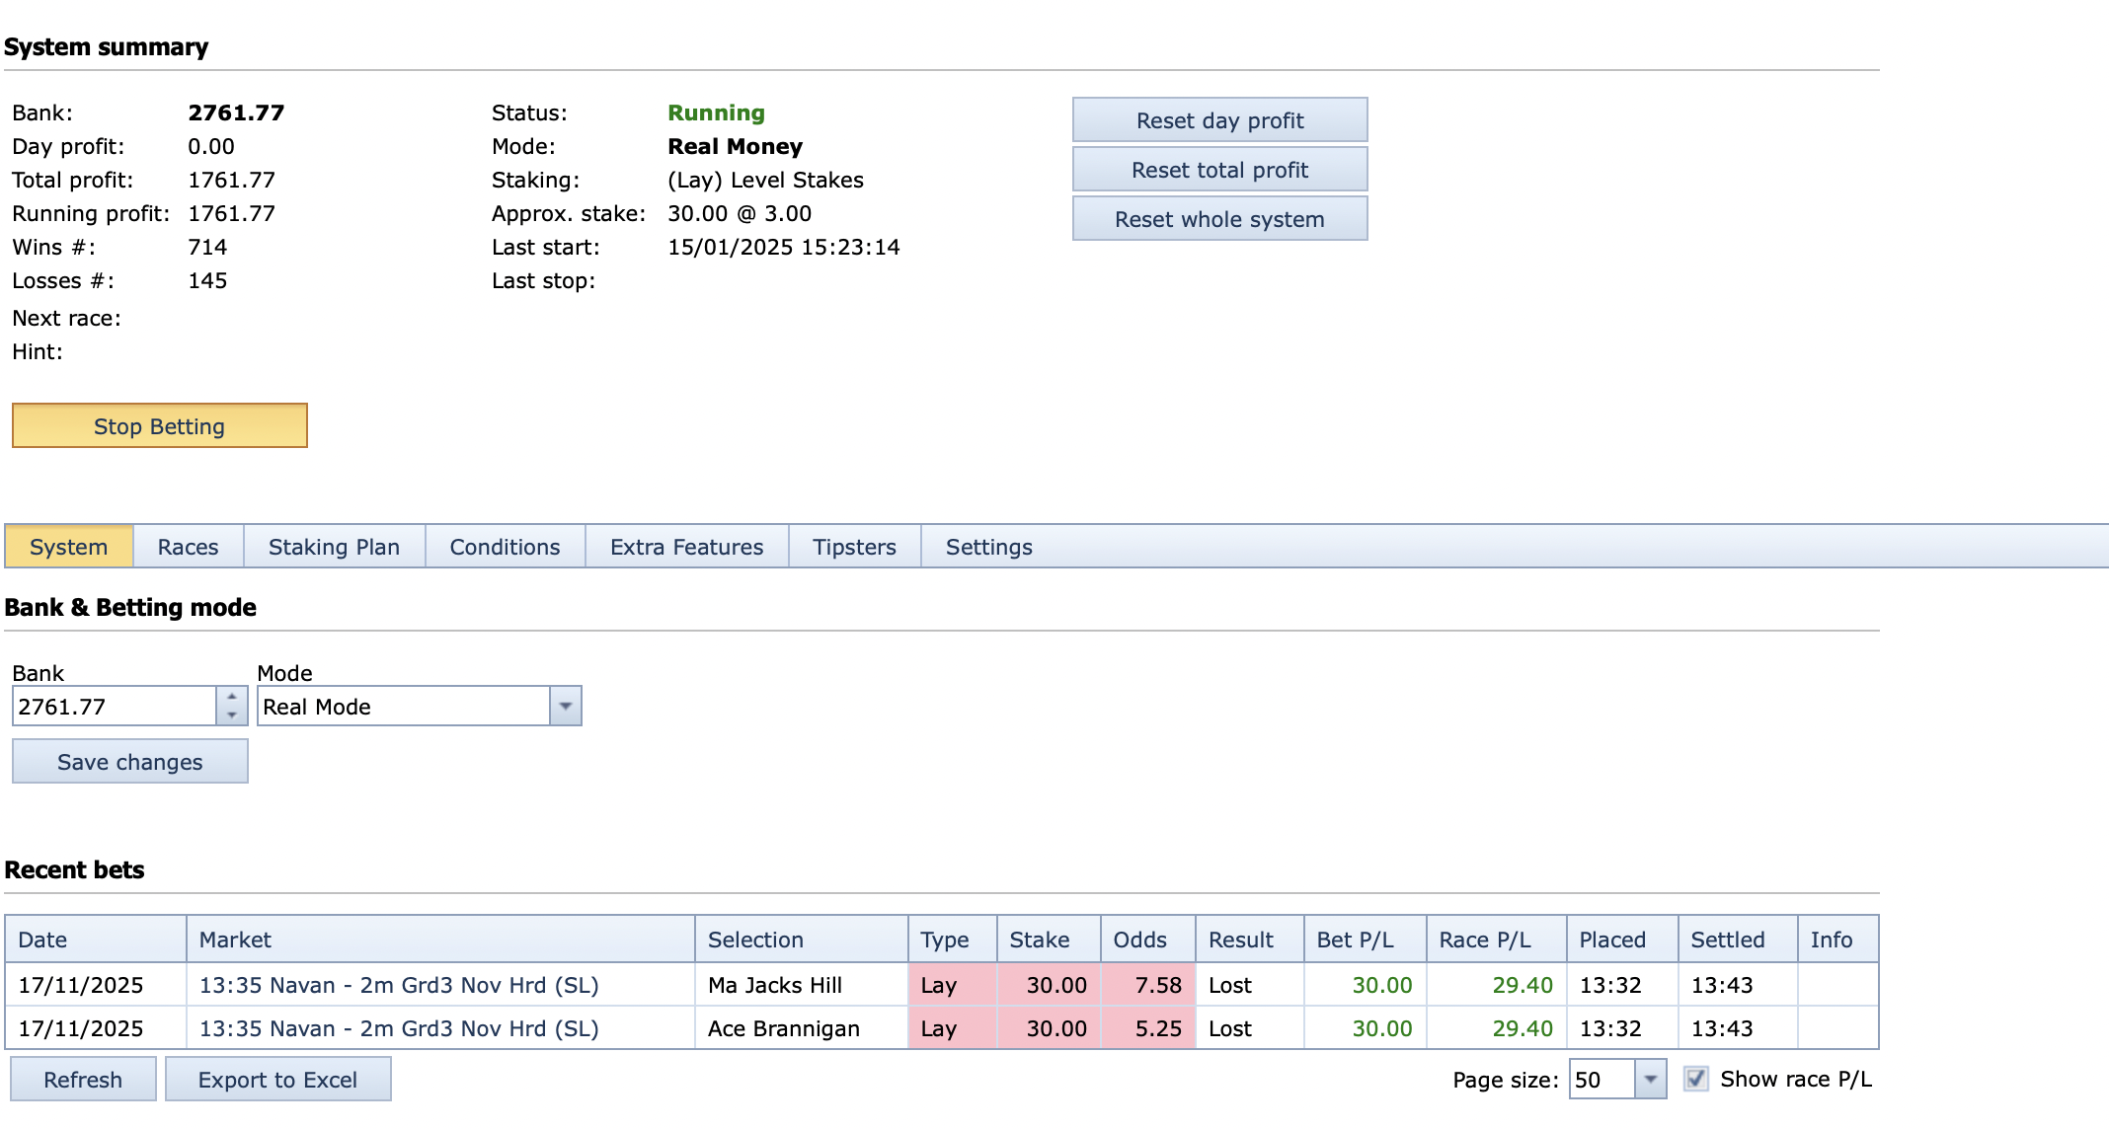This screenshot has width=2109, height=1129.
Task: Open the Mode dropdown arrow
Action: coord(566,707)
